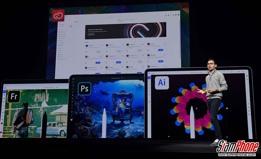
Task: Select the Photoshop Ps app icon
Action: click(x=84, y=89)
